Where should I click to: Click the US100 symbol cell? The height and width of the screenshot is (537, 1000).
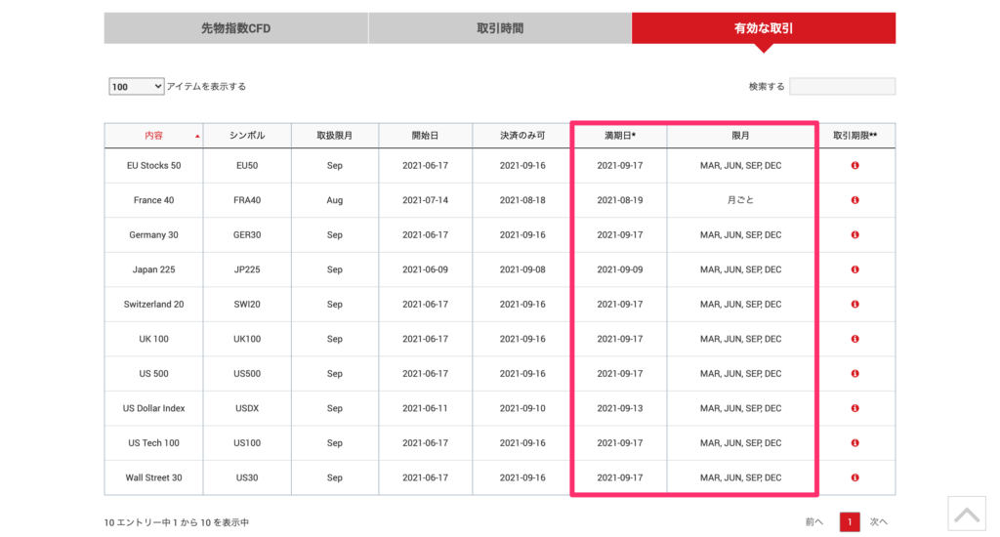coord(247,442)
